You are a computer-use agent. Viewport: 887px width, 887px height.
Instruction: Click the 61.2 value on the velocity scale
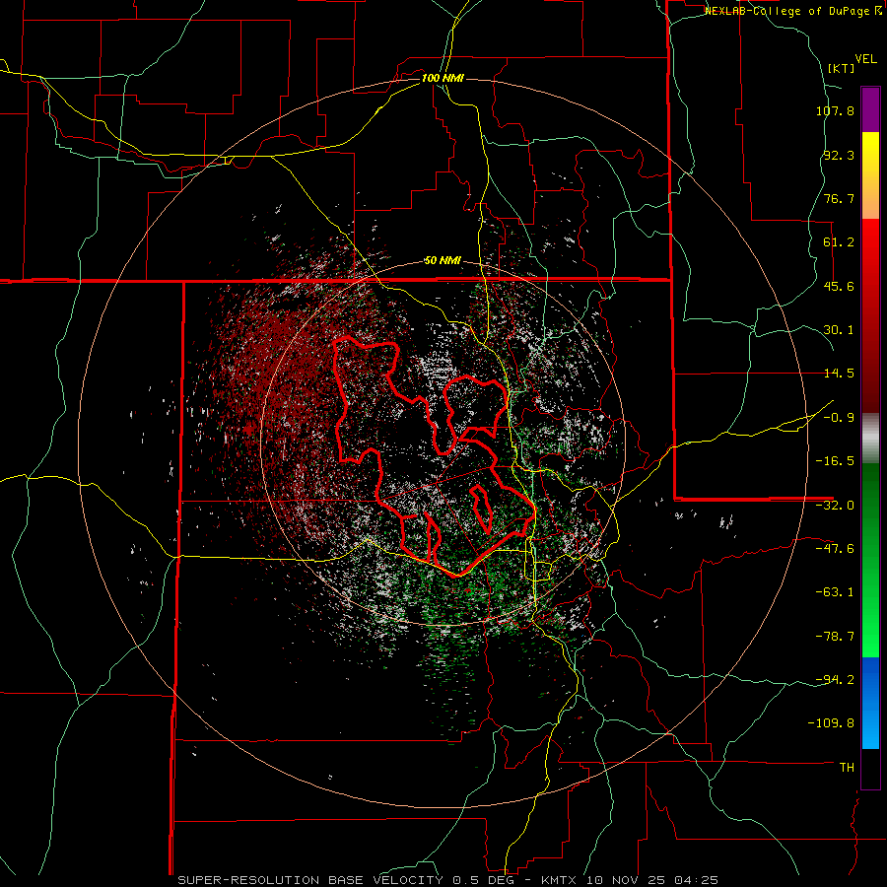pos(839,242)
